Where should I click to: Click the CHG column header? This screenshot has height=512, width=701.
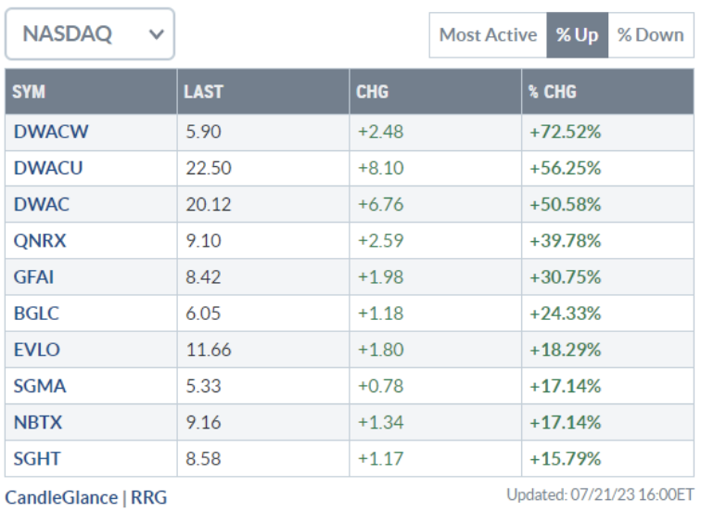click(x=372, y=92)
